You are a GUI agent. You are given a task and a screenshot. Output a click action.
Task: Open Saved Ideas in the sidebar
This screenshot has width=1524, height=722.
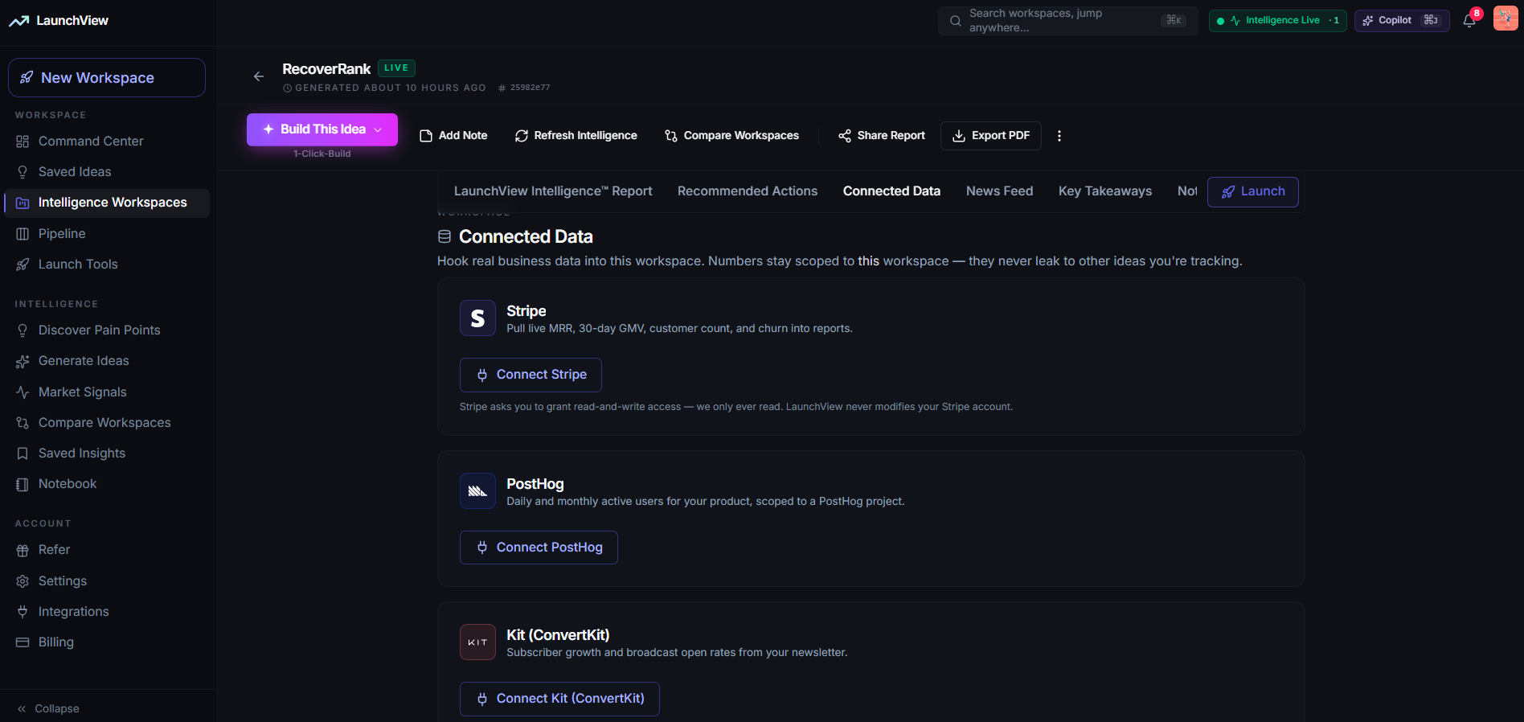click(x=107, y=172)
